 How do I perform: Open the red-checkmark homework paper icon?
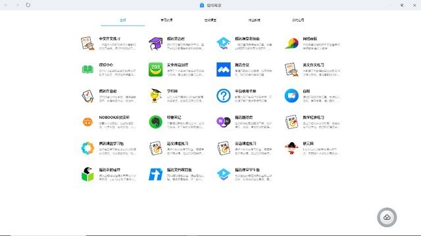coord(87,96)
